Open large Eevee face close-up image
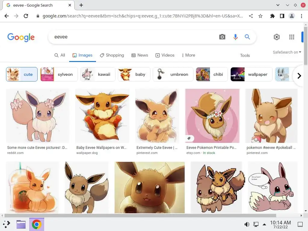This screenshot has height=231, width=308. click(x=149, y=187)
